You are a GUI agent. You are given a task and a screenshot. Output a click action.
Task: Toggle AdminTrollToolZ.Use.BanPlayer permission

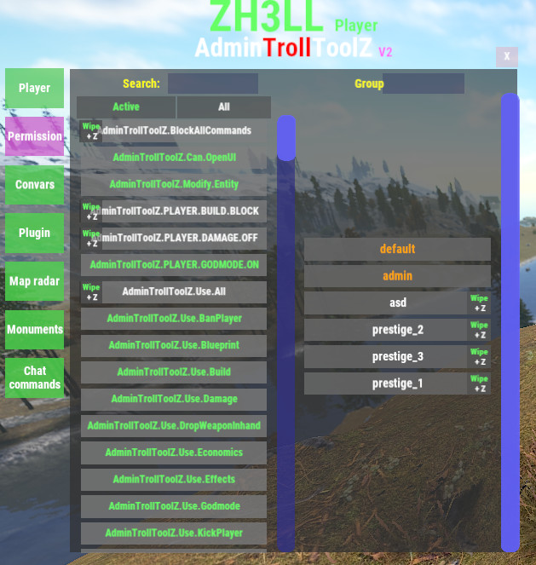pos(174,319)
